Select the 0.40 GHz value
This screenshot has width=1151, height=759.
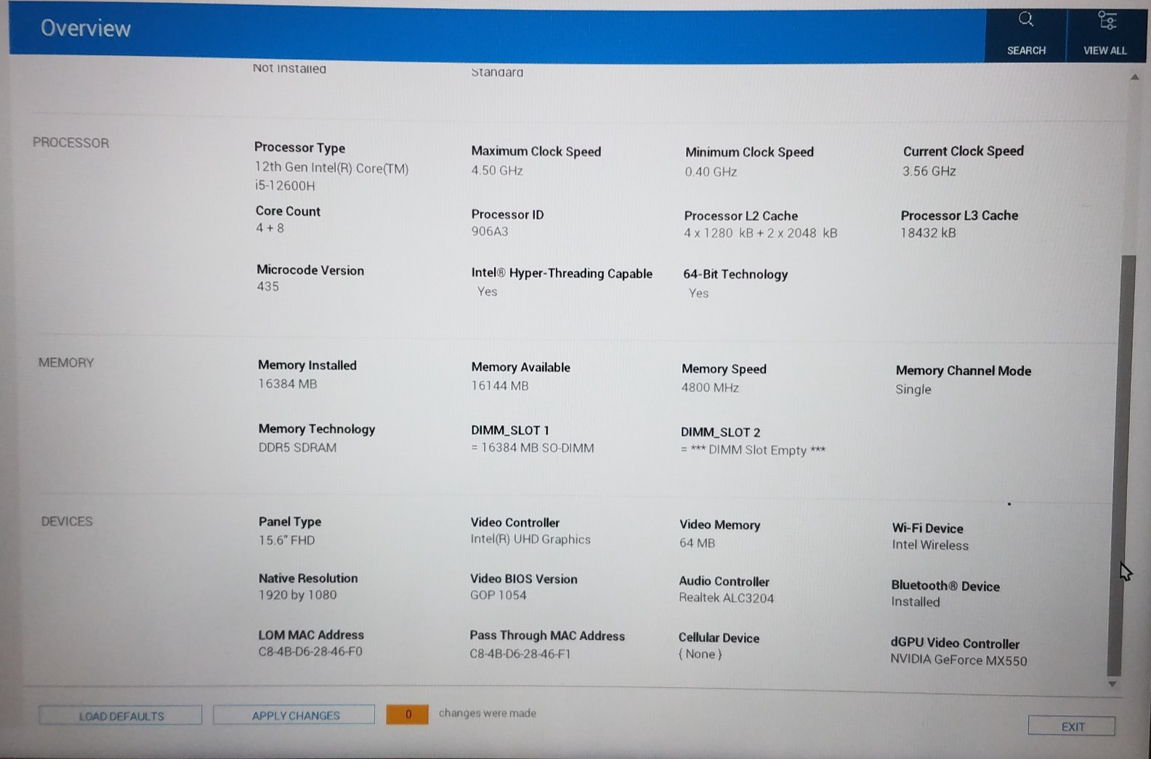(711, 172)
